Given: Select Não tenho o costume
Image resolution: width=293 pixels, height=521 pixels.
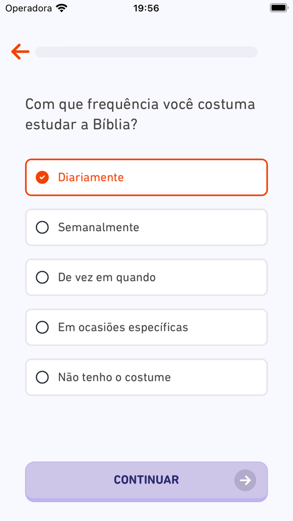Looking at the screenshot, I should (x=146, y=377).
